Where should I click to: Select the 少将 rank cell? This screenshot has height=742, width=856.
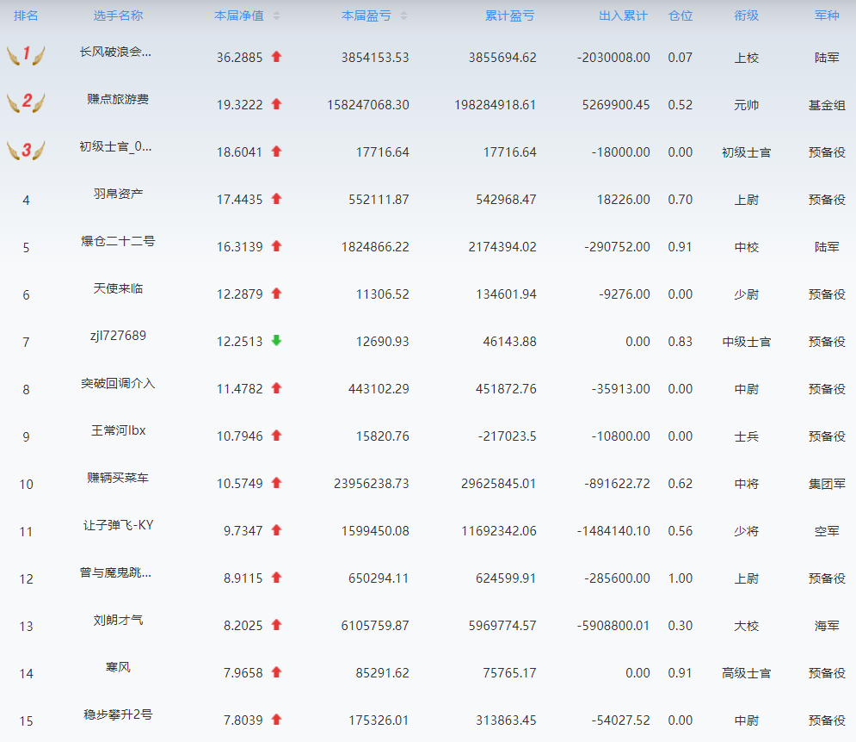(x=746, y=531)
